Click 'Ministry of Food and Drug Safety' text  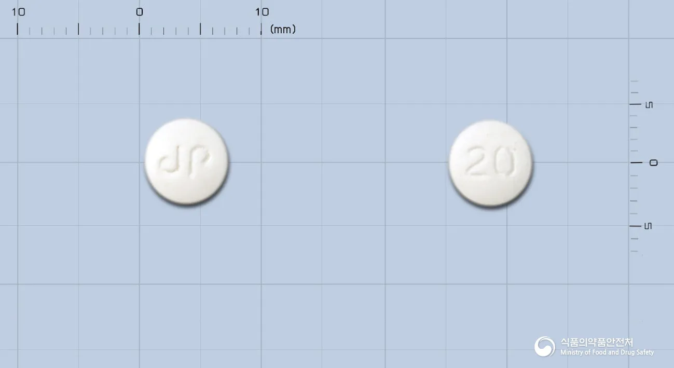click(607, 352)
